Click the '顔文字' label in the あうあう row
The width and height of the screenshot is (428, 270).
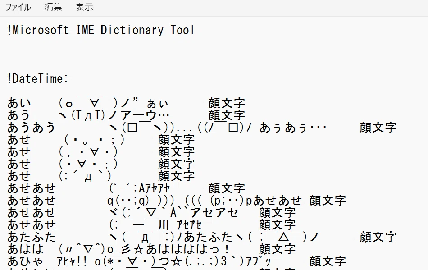coord(378,128)
